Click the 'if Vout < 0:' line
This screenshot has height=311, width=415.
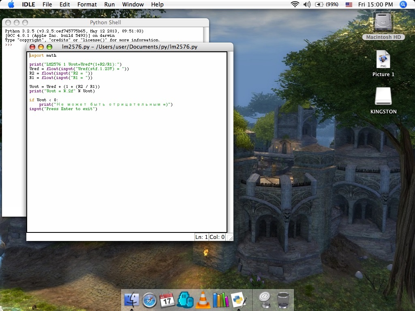44,100
